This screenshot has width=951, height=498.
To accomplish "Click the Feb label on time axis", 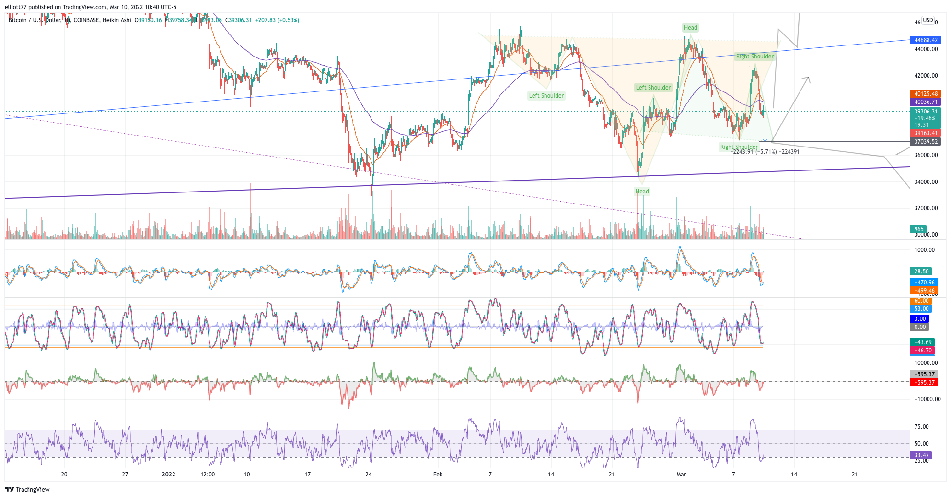I will (x=438, y=475).
